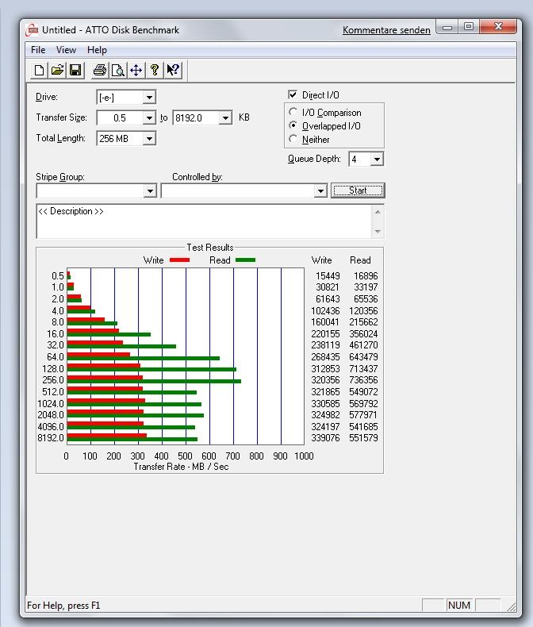Click the question mark About icon
Viewport: 533px width, 627px height.
155,71
